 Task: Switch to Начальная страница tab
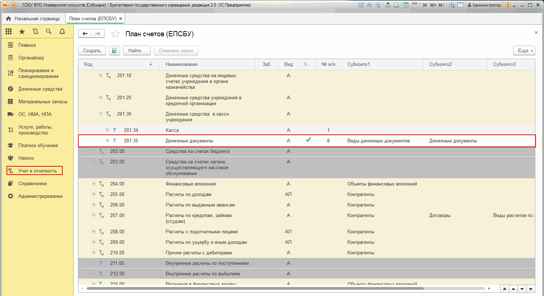33,18
